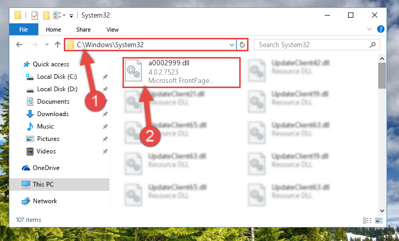Switch to large thumbnails view icon
The image size is (399, 241).
click(379, 220)
